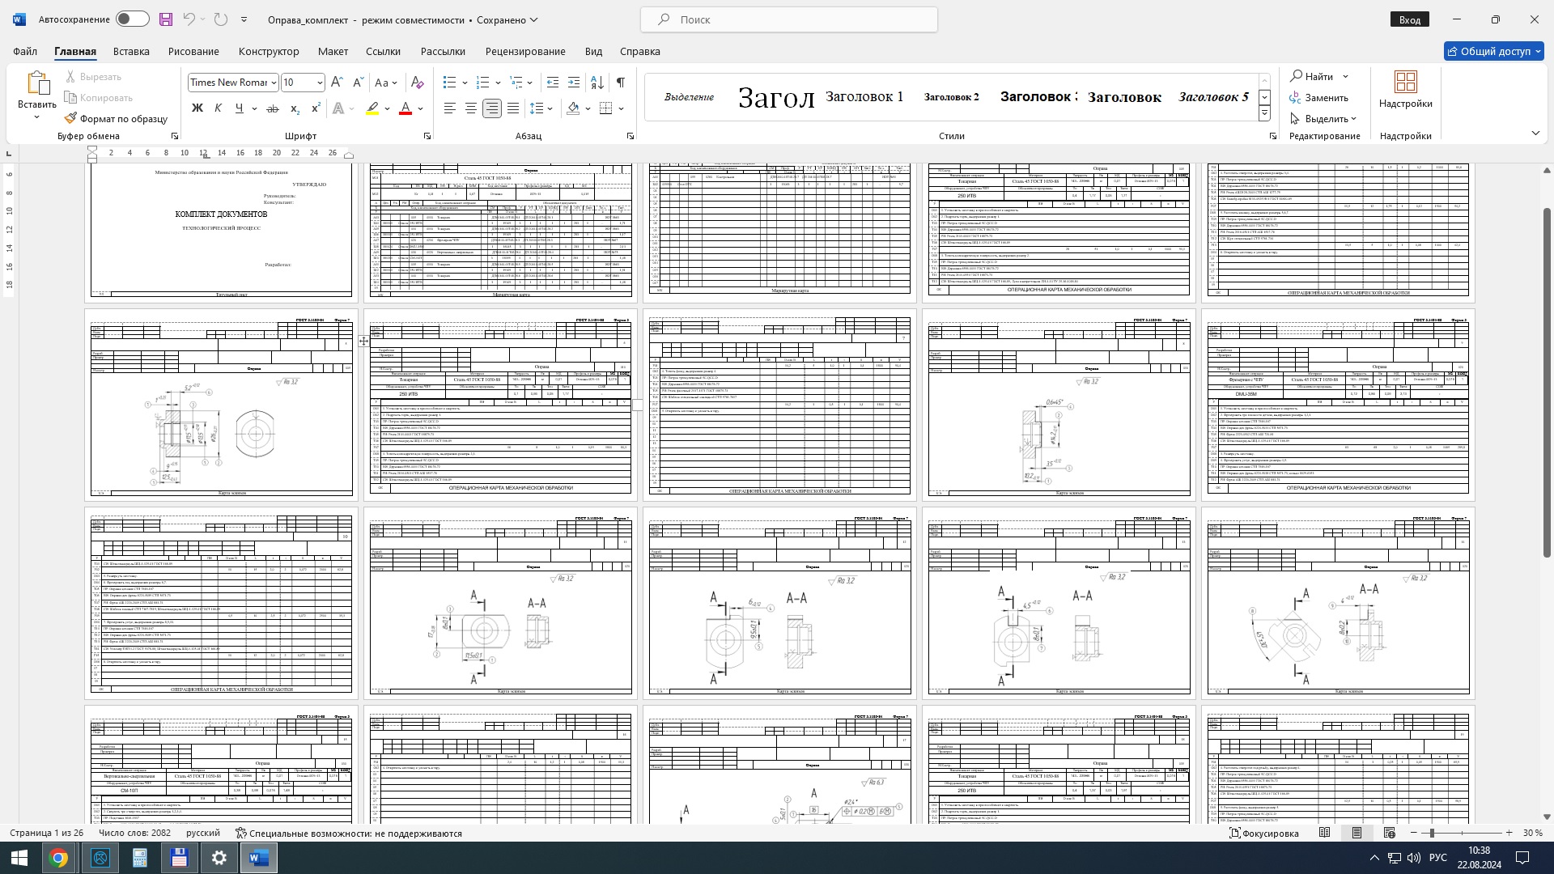Click the Поиск search field
Image resolution: width=1554 pixels, height=874 pixels.
point(789,19)
